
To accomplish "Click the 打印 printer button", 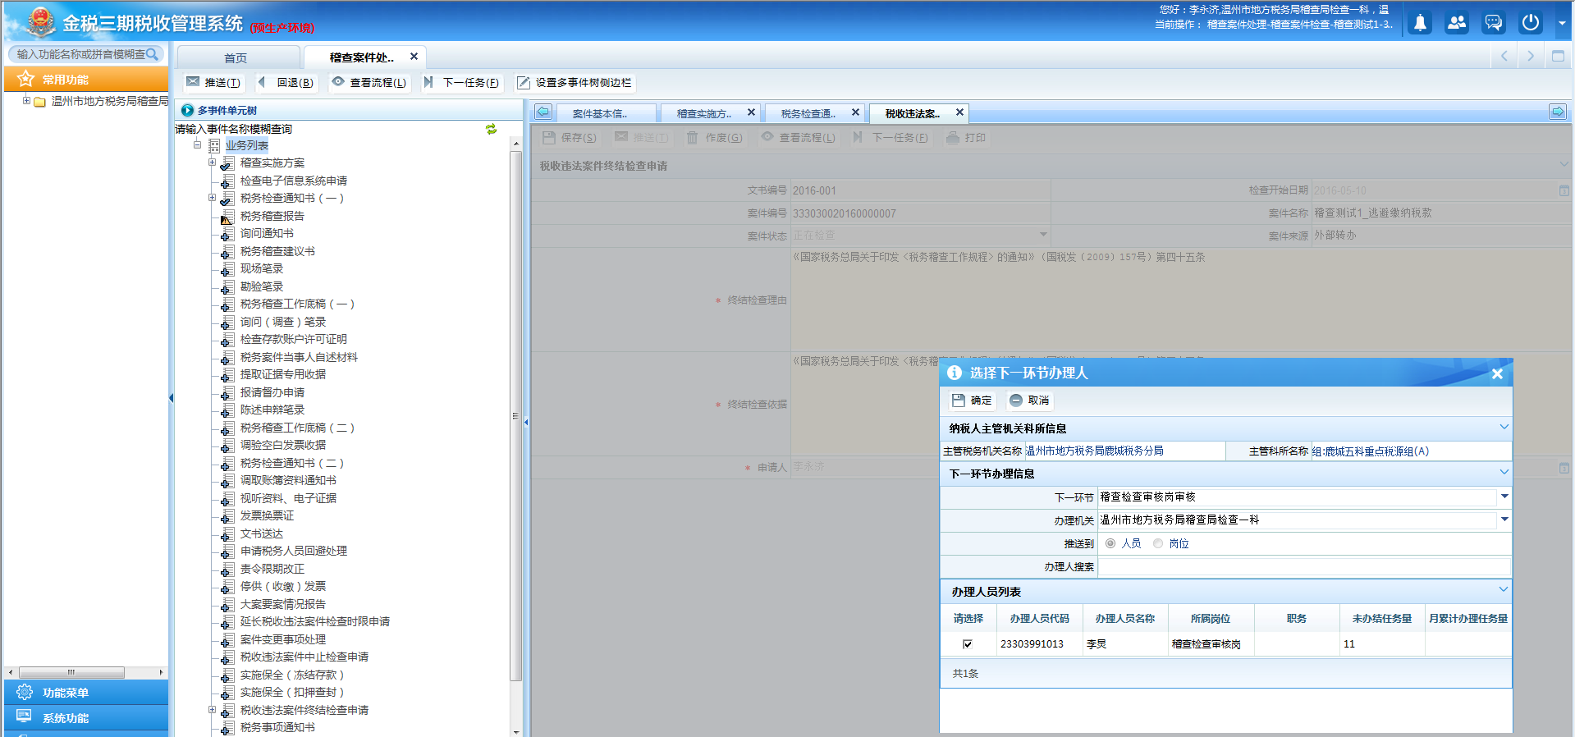I will tap(966, 138).
